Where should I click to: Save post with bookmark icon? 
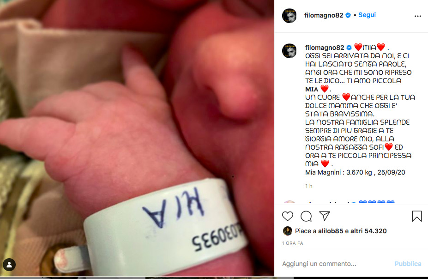pos(417,216)
